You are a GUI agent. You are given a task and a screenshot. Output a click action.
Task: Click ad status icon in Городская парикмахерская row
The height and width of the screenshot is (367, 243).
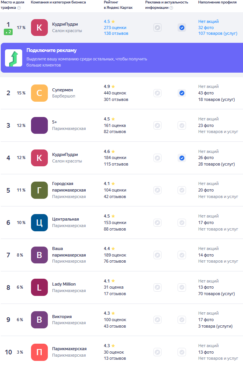pos(157,190)
